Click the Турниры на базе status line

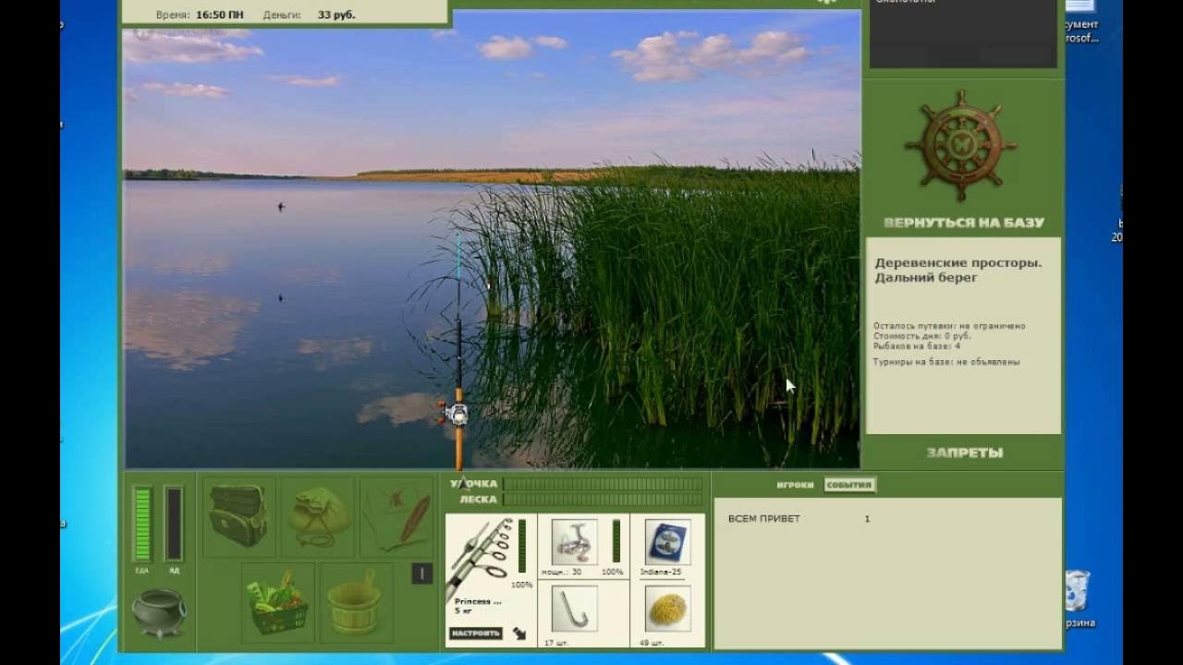click(x=946, y=362)
